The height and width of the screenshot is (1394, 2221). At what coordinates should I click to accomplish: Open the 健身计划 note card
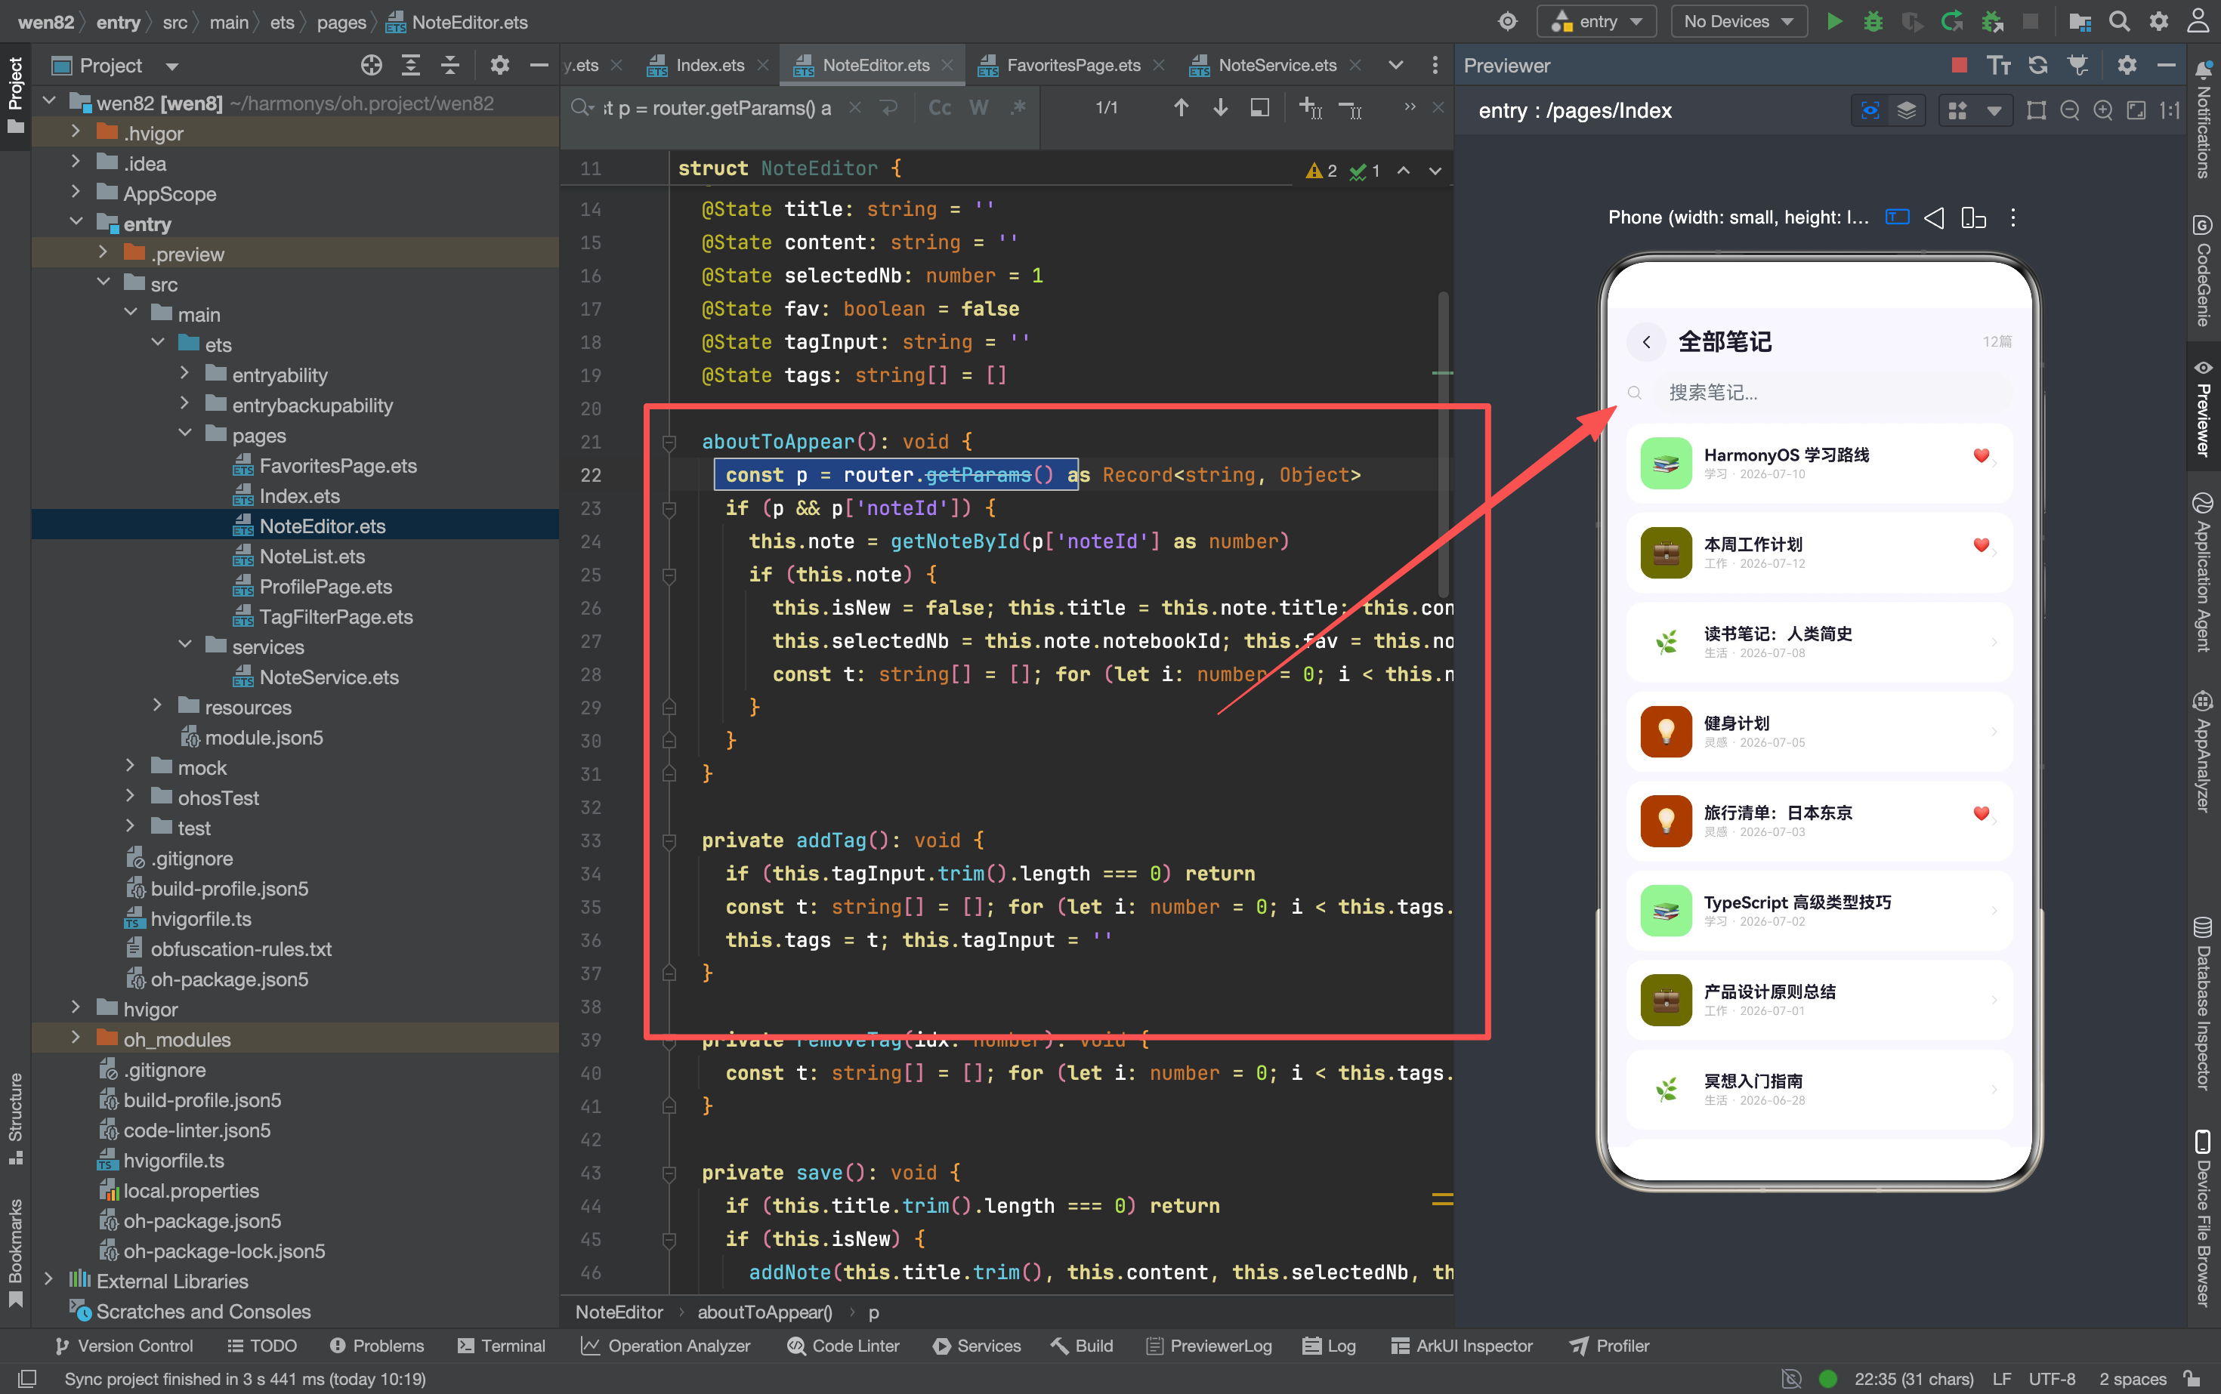click(x=1819, y=732)
